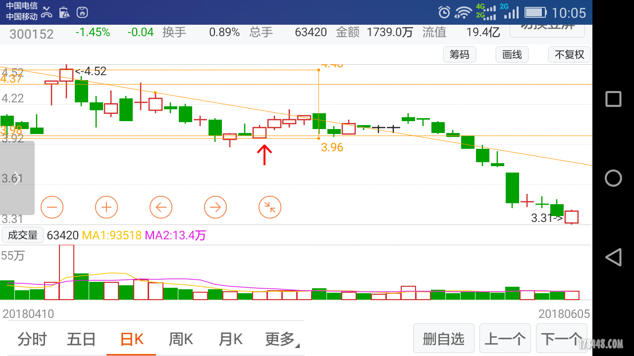Image resolution: width=634 pixels, height=356 pixels.
Task: Tap the 成交量 volume indicator button
Action: pyautogui.click(x=23, y=235)
